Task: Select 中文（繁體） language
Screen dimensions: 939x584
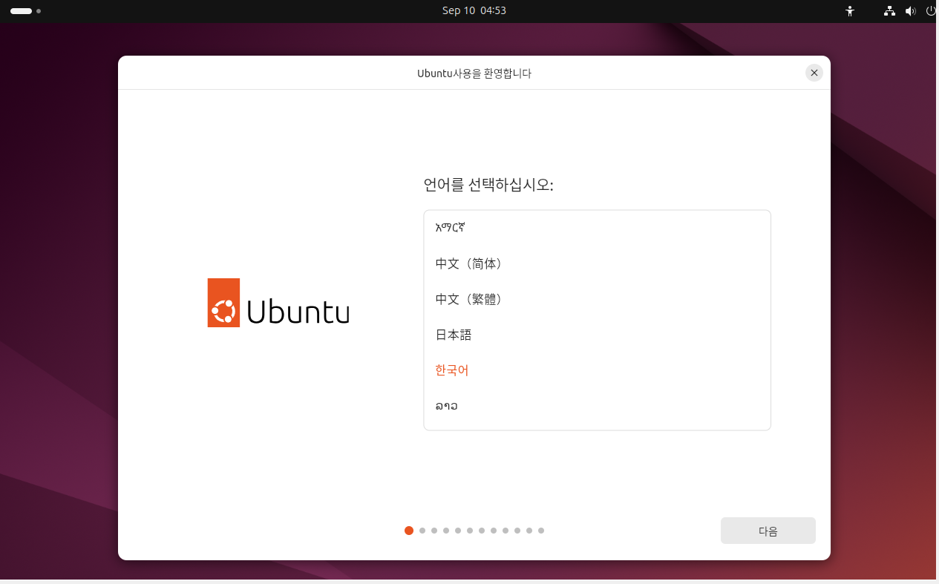Action: click(x=597, y=299)
